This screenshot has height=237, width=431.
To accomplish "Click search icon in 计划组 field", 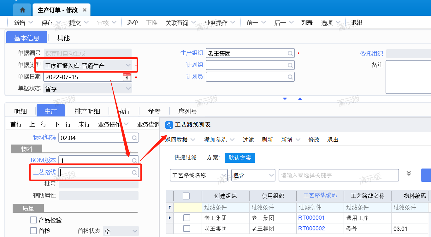I will coord(290,65).
